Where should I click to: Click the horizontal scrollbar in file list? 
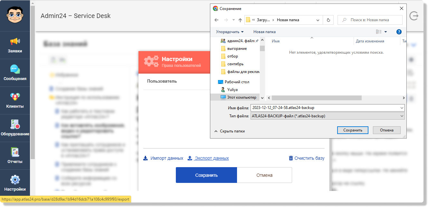point(317,98)
